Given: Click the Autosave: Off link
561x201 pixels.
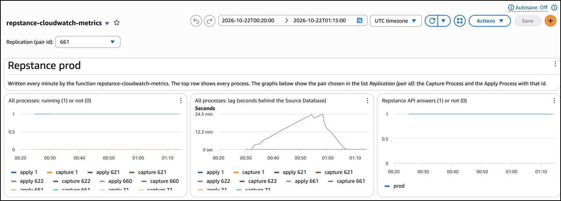Looking at the screenshot, I should (x=531, y=7).
